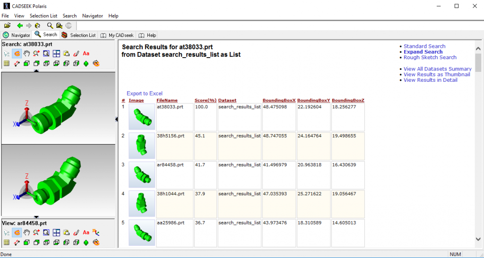Toggle the grid display in Search panel

(x=7, y=63)
